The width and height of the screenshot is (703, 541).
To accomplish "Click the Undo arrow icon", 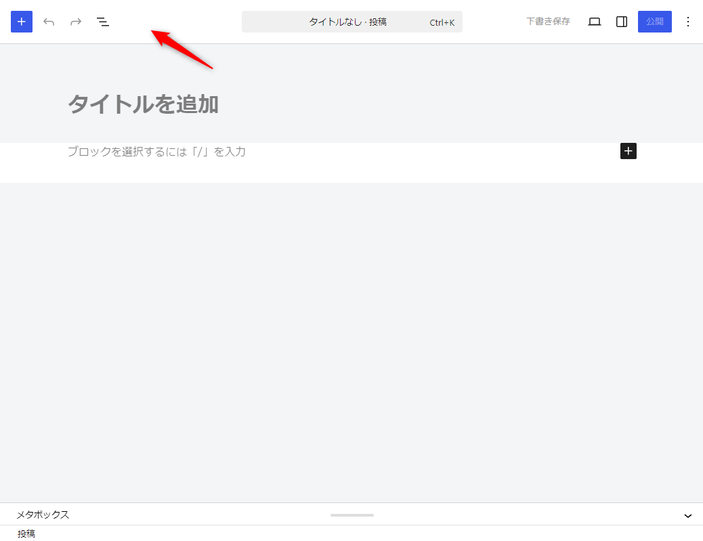I will point(49,22).
